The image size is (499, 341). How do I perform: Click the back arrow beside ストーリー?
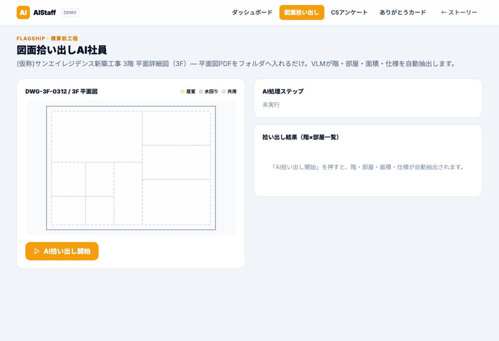point(444,12)
